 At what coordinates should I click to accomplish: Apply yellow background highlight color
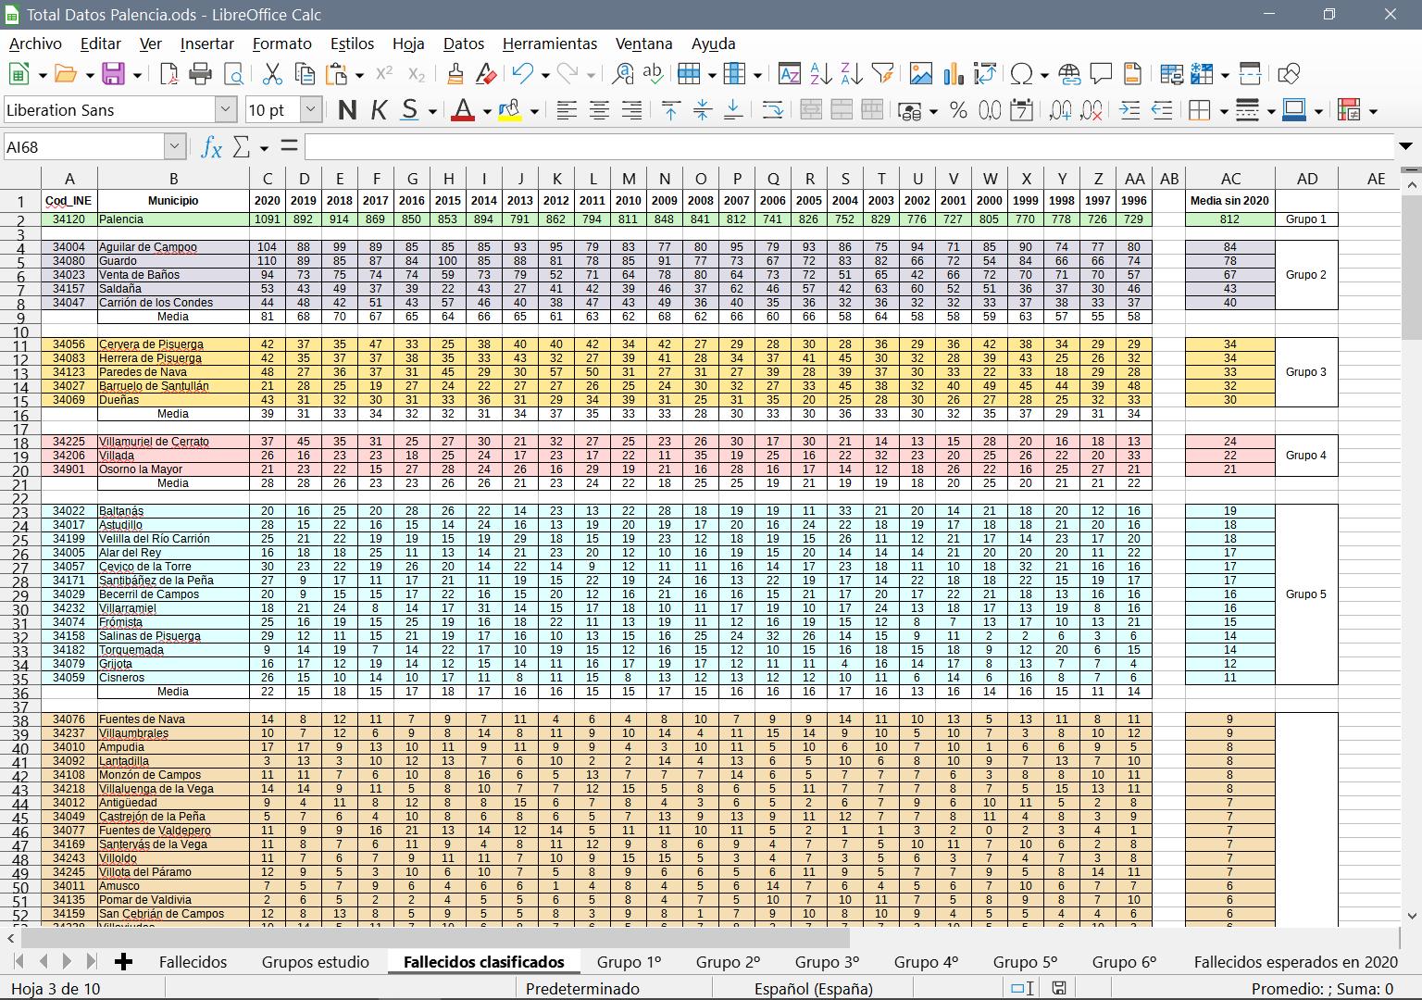[510, 110]
